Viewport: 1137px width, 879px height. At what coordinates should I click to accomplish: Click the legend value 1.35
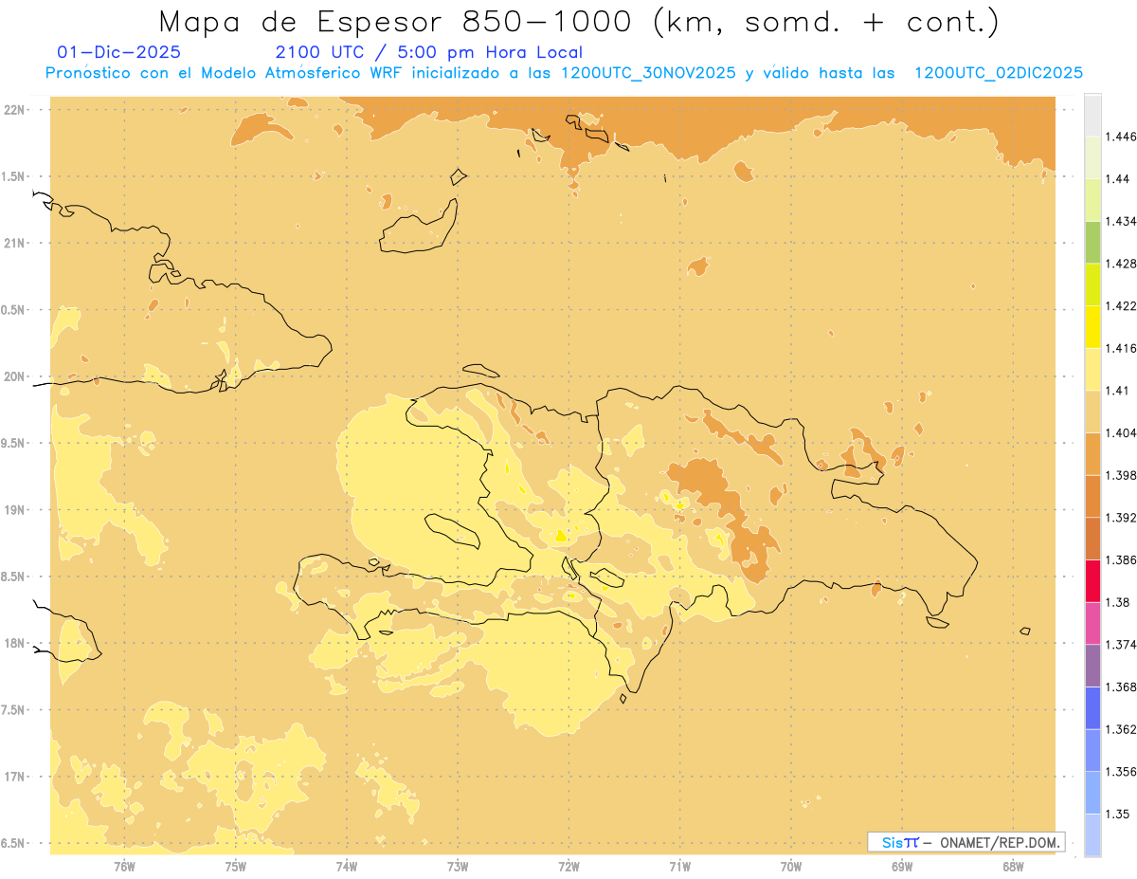1117,814
